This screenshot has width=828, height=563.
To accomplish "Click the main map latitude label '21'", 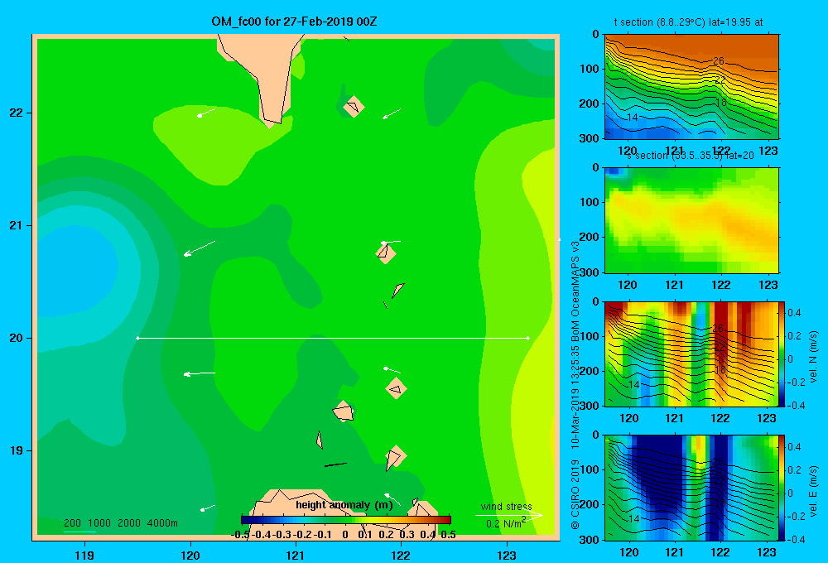I will click(x=17, y=225).
